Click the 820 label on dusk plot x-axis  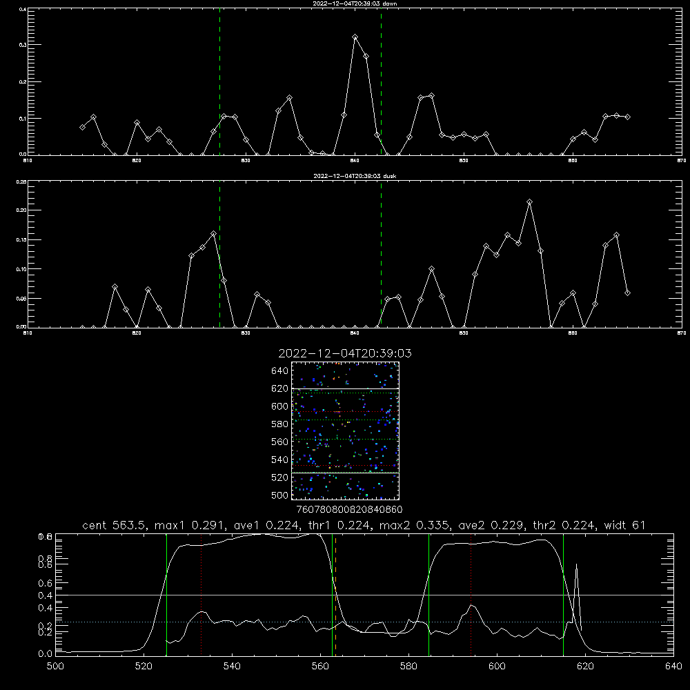[x=137, y=333]
